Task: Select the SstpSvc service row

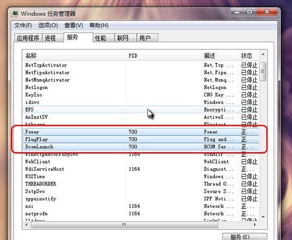Action: click(x=141, y=191)
